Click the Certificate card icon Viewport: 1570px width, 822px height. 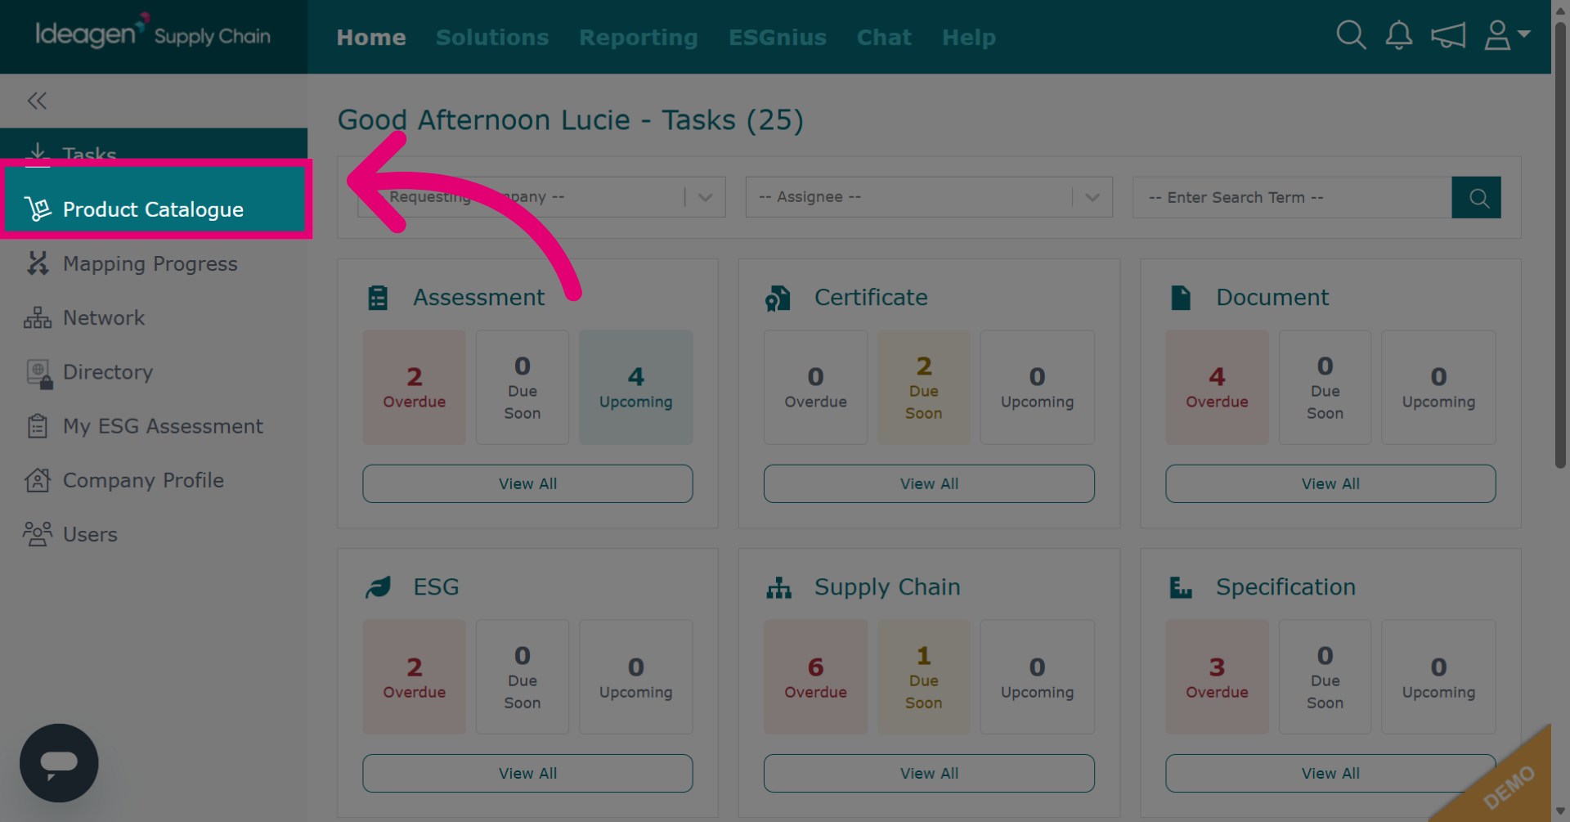tap(778, 299)
